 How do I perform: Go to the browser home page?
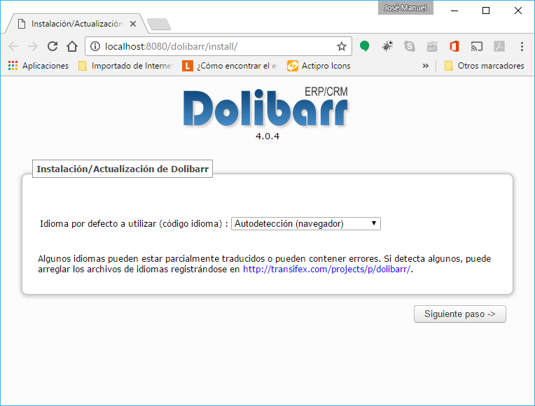coord(71,46)
